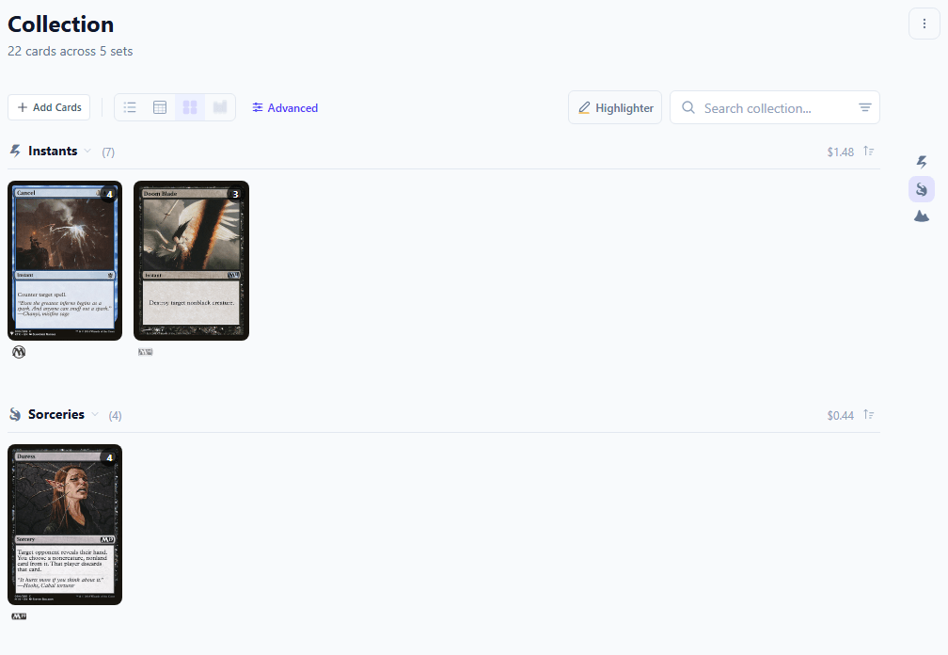The height and width of the screenshot is (655, 948).
Task: Click inside the Search collection field
Action: (x=762, y=107)
